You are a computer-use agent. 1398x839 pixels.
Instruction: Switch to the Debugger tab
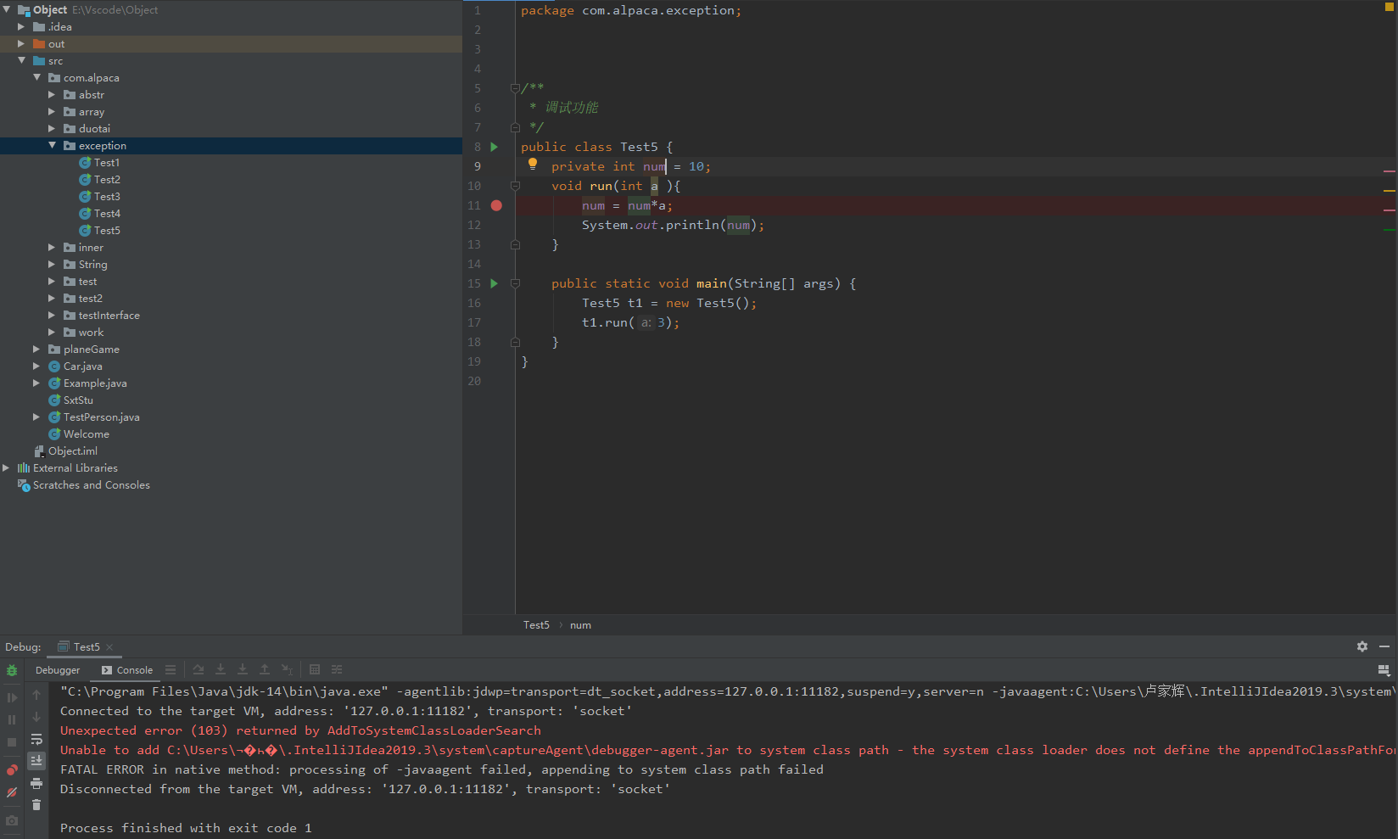[x=58, y=670]
